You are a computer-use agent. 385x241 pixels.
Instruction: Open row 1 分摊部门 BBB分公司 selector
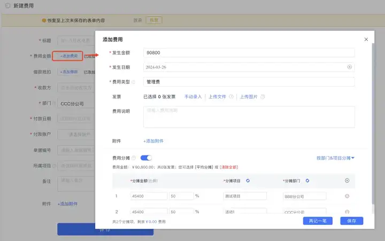[304, 196]
